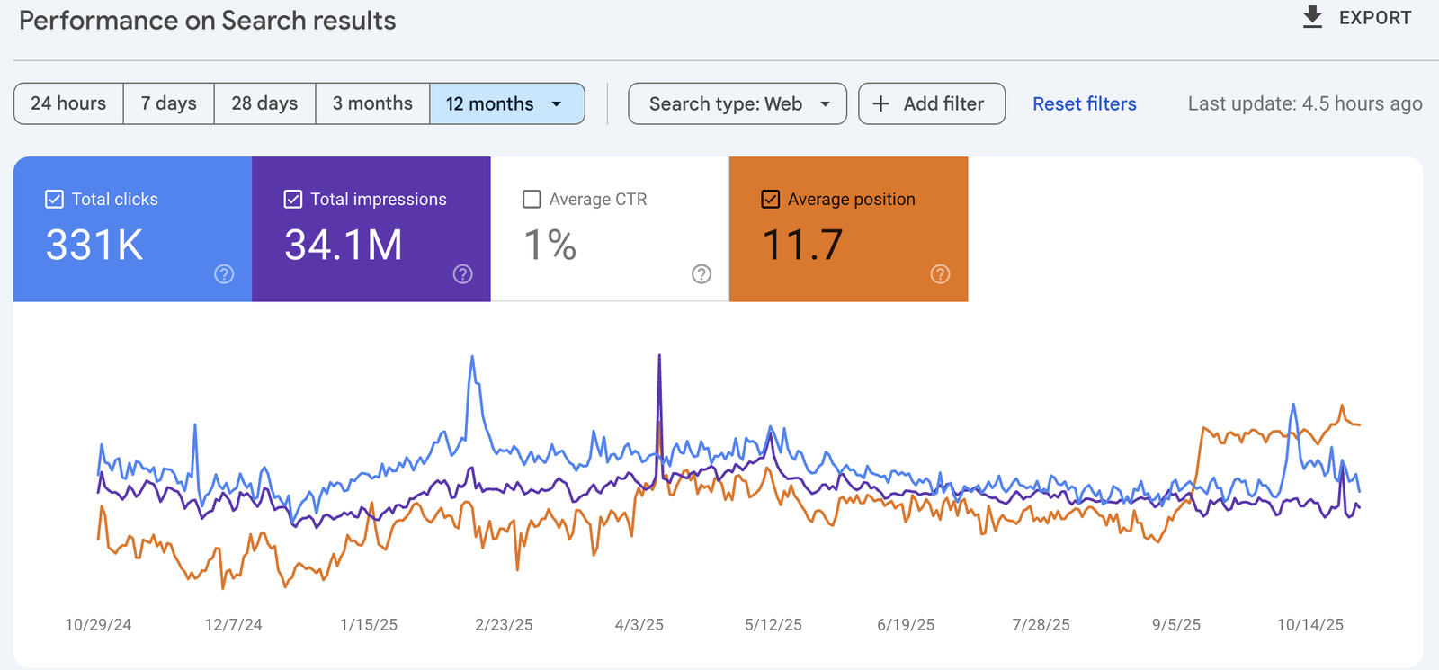Click the plus icon in Add filter
Screen dimensions: 1439x670
pos(881,104)
